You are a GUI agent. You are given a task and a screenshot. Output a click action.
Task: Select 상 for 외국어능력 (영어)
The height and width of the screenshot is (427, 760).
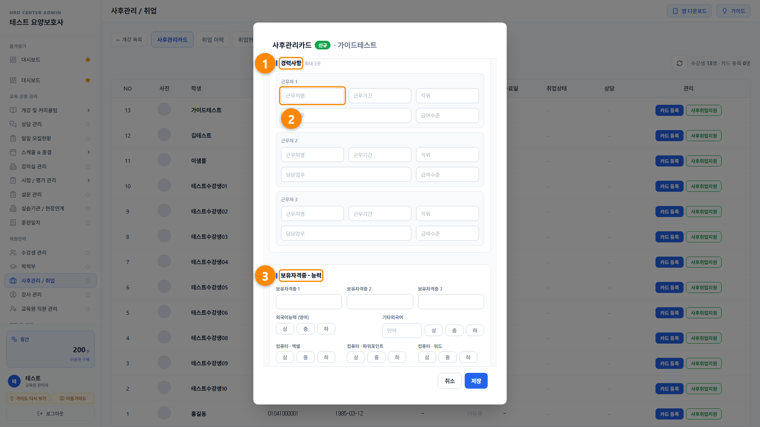coord(285,329)
